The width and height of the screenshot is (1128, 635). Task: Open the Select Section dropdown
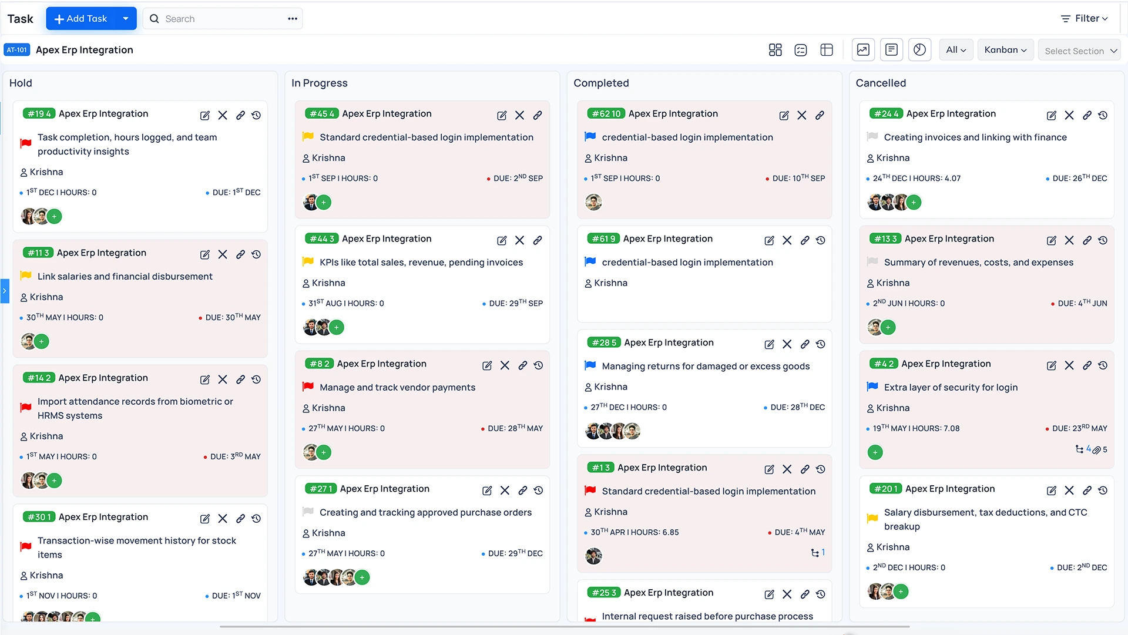pos(1080,51)
